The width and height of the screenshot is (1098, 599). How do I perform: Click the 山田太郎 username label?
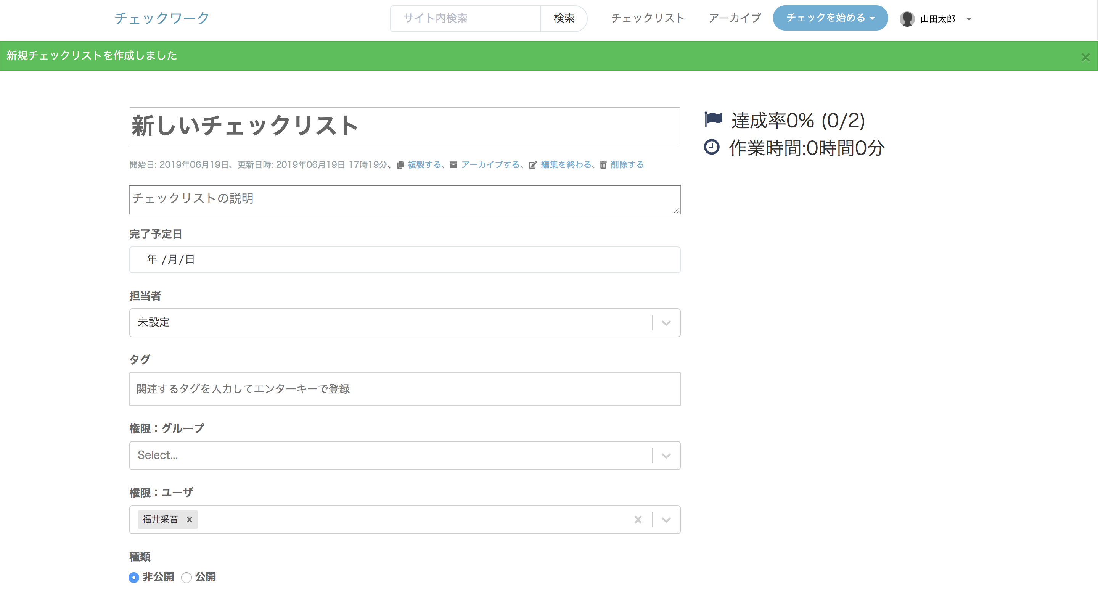coord(937,19)
